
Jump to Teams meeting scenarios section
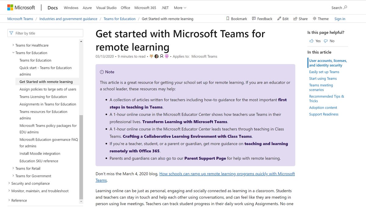[x=321, y=88]
